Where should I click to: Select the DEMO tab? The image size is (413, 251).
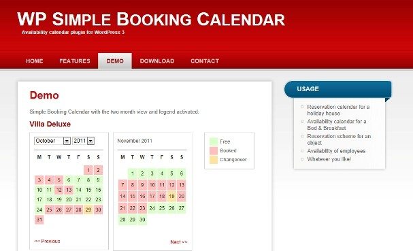115,61
